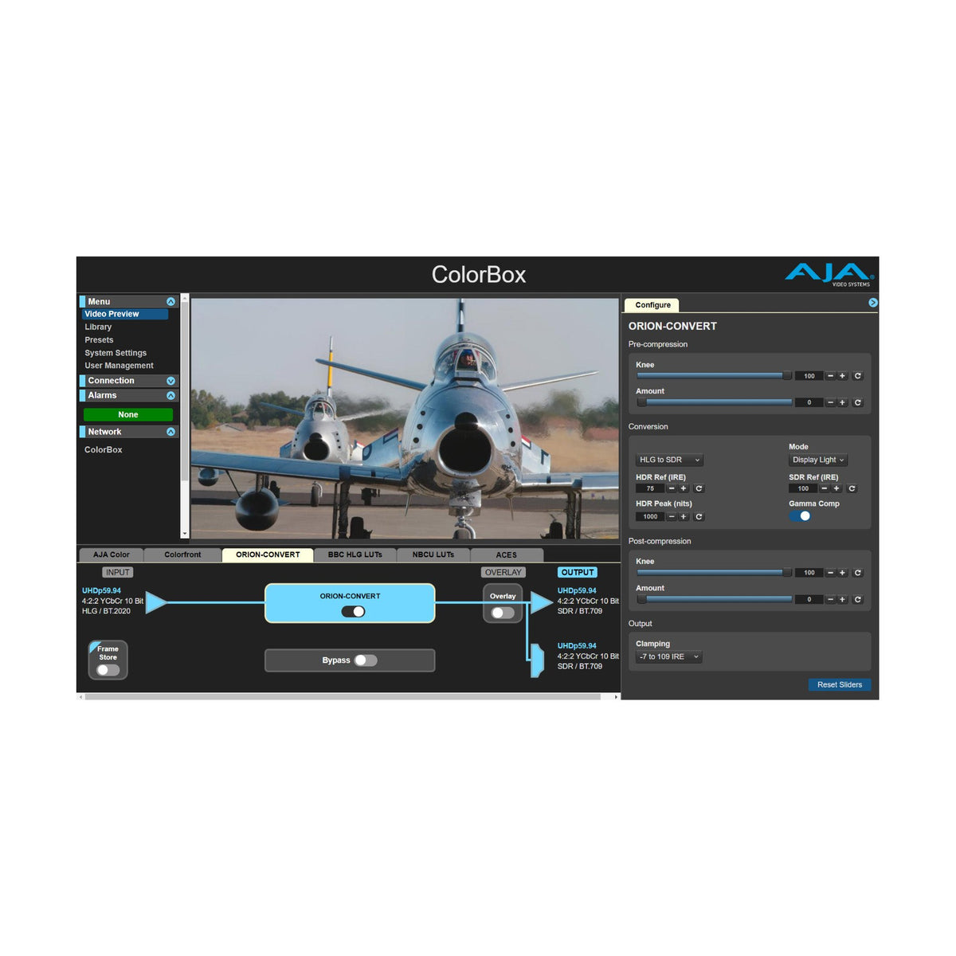The height and width of the screenshot is (956, 956).
Task: Collapse the Network section chevron
Action: tap(170, 432)
